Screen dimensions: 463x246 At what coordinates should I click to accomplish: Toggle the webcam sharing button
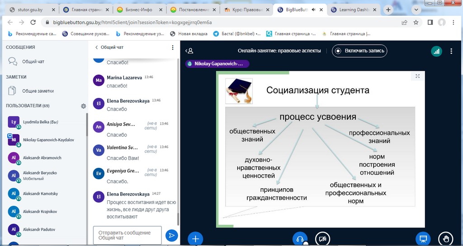coord(322,239)
